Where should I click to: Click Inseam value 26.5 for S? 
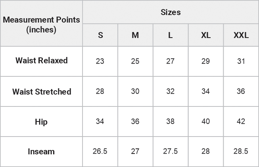pos(100,152)
